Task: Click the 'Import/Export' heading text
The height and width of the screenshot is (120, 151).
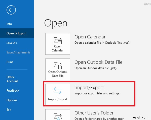Action: click(x=89, y=88)
